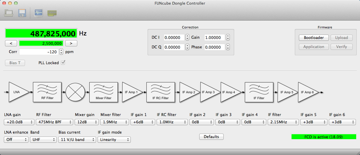This screenshot has height=155, width=360.
Task: Open IF gain 6 dropdown
Action: point(342,122)
